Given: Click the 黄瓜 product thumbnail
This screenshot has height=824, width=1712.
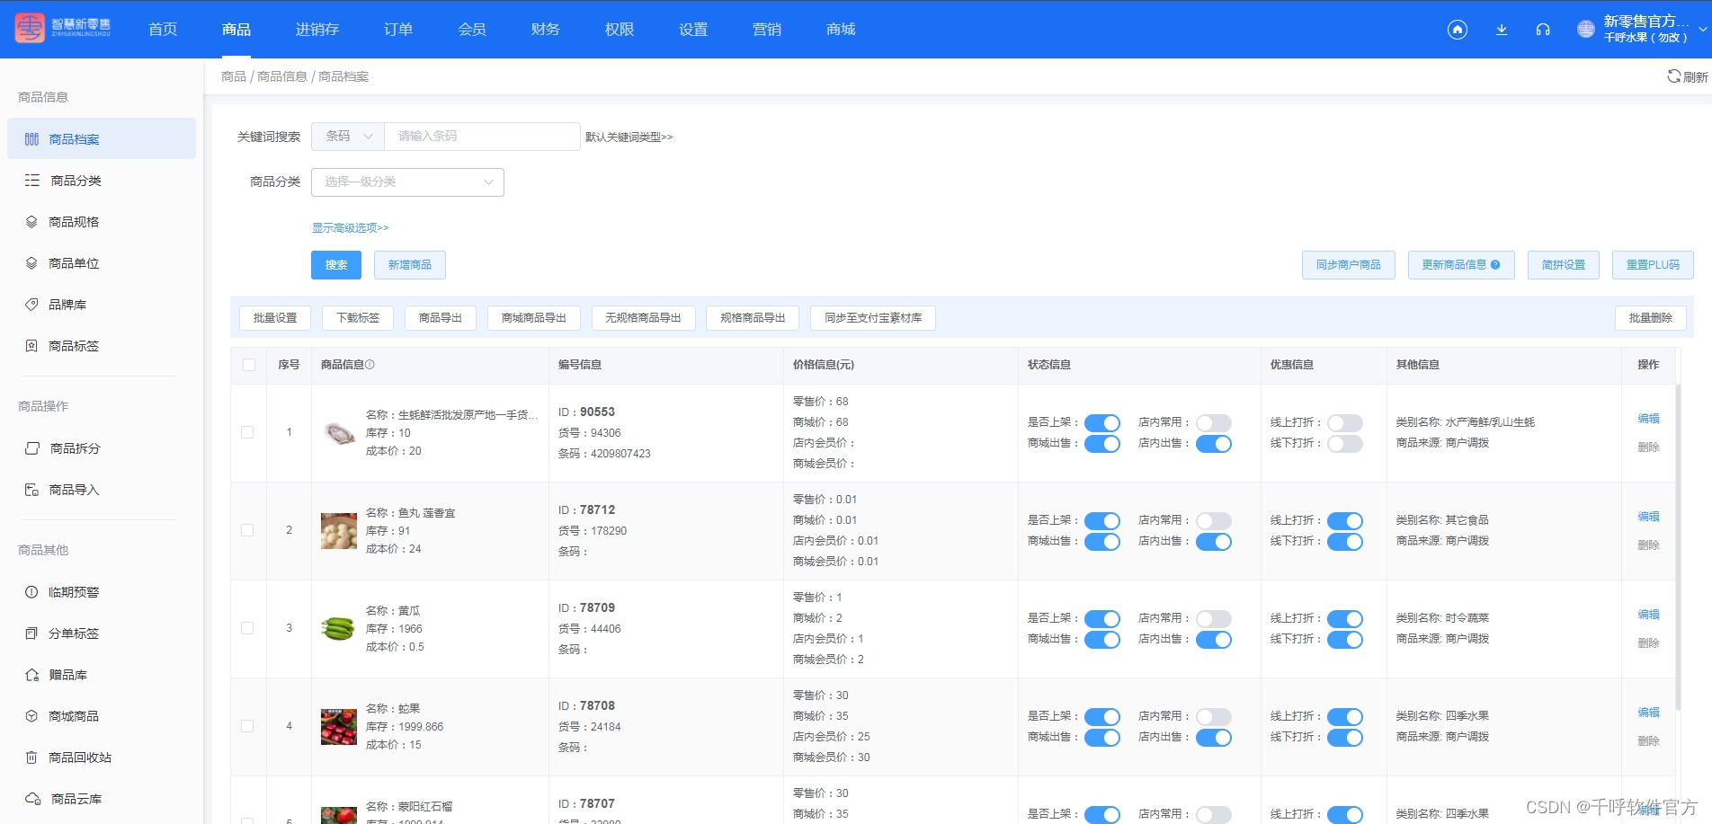Looking at the screenshot, I should click(338, 629).
